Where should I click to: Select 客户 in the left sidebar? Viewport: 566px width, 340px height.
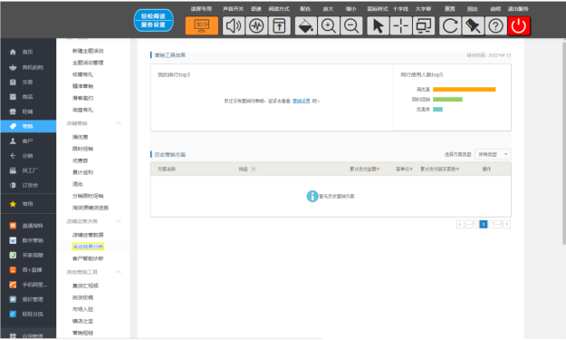coord(28,141)
